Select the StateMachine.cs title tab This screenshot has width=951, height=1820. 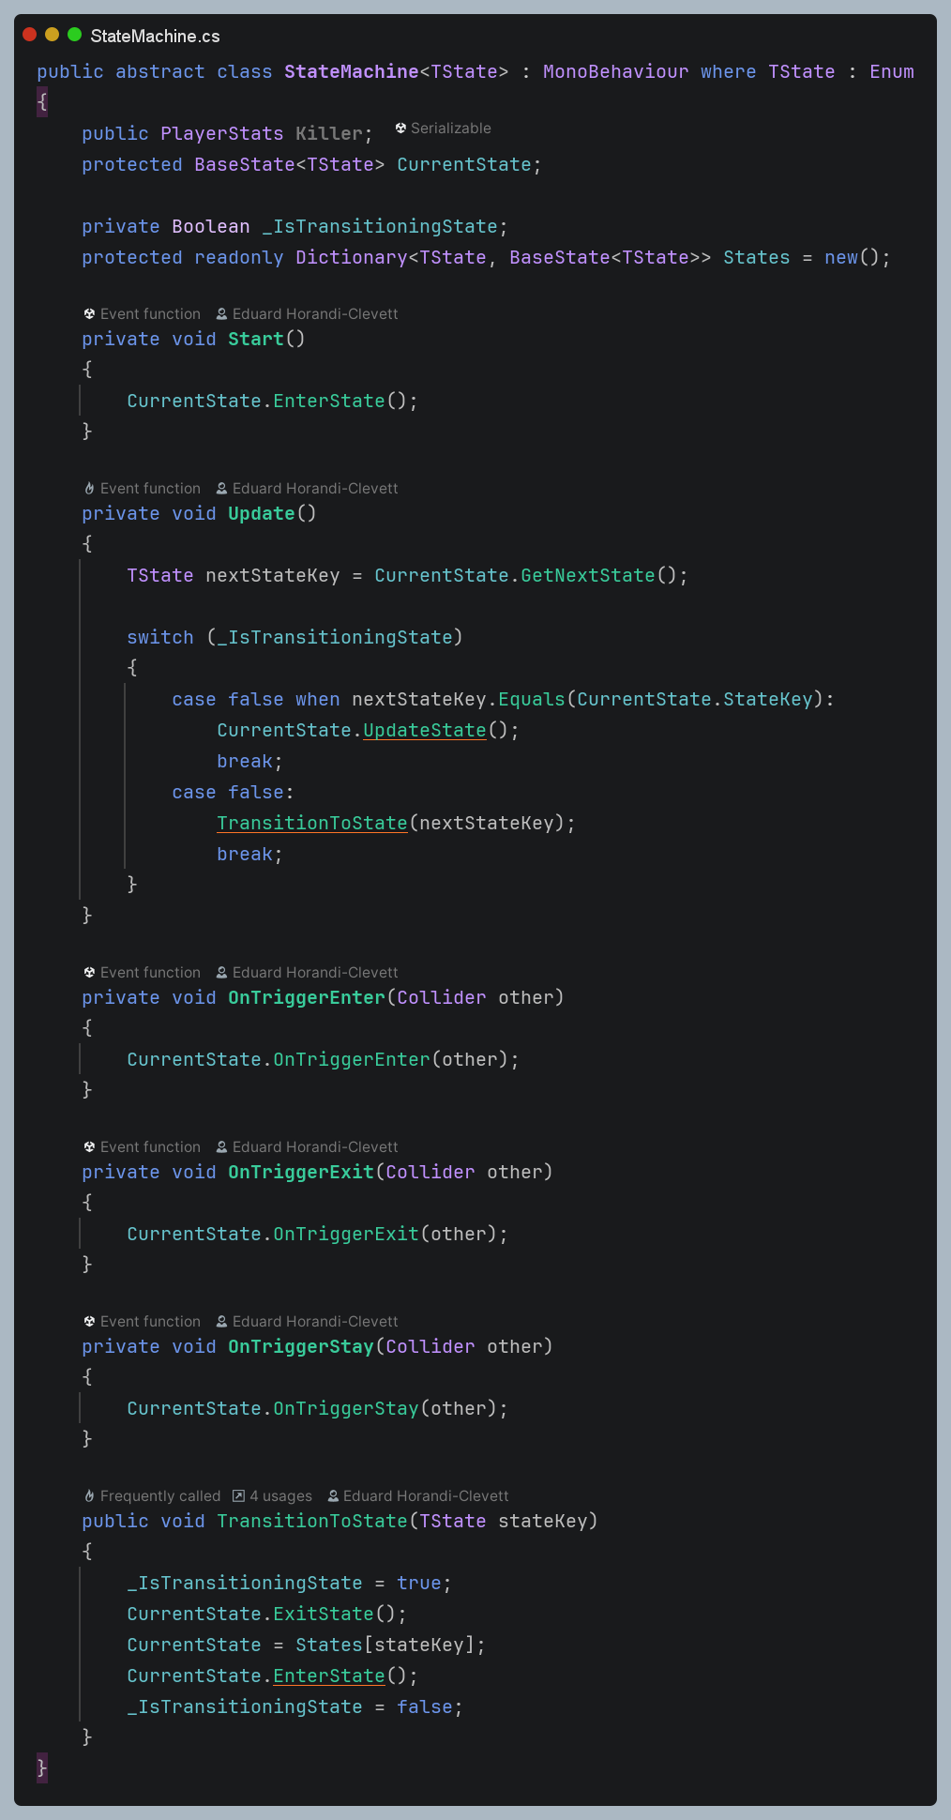point(155,37)
